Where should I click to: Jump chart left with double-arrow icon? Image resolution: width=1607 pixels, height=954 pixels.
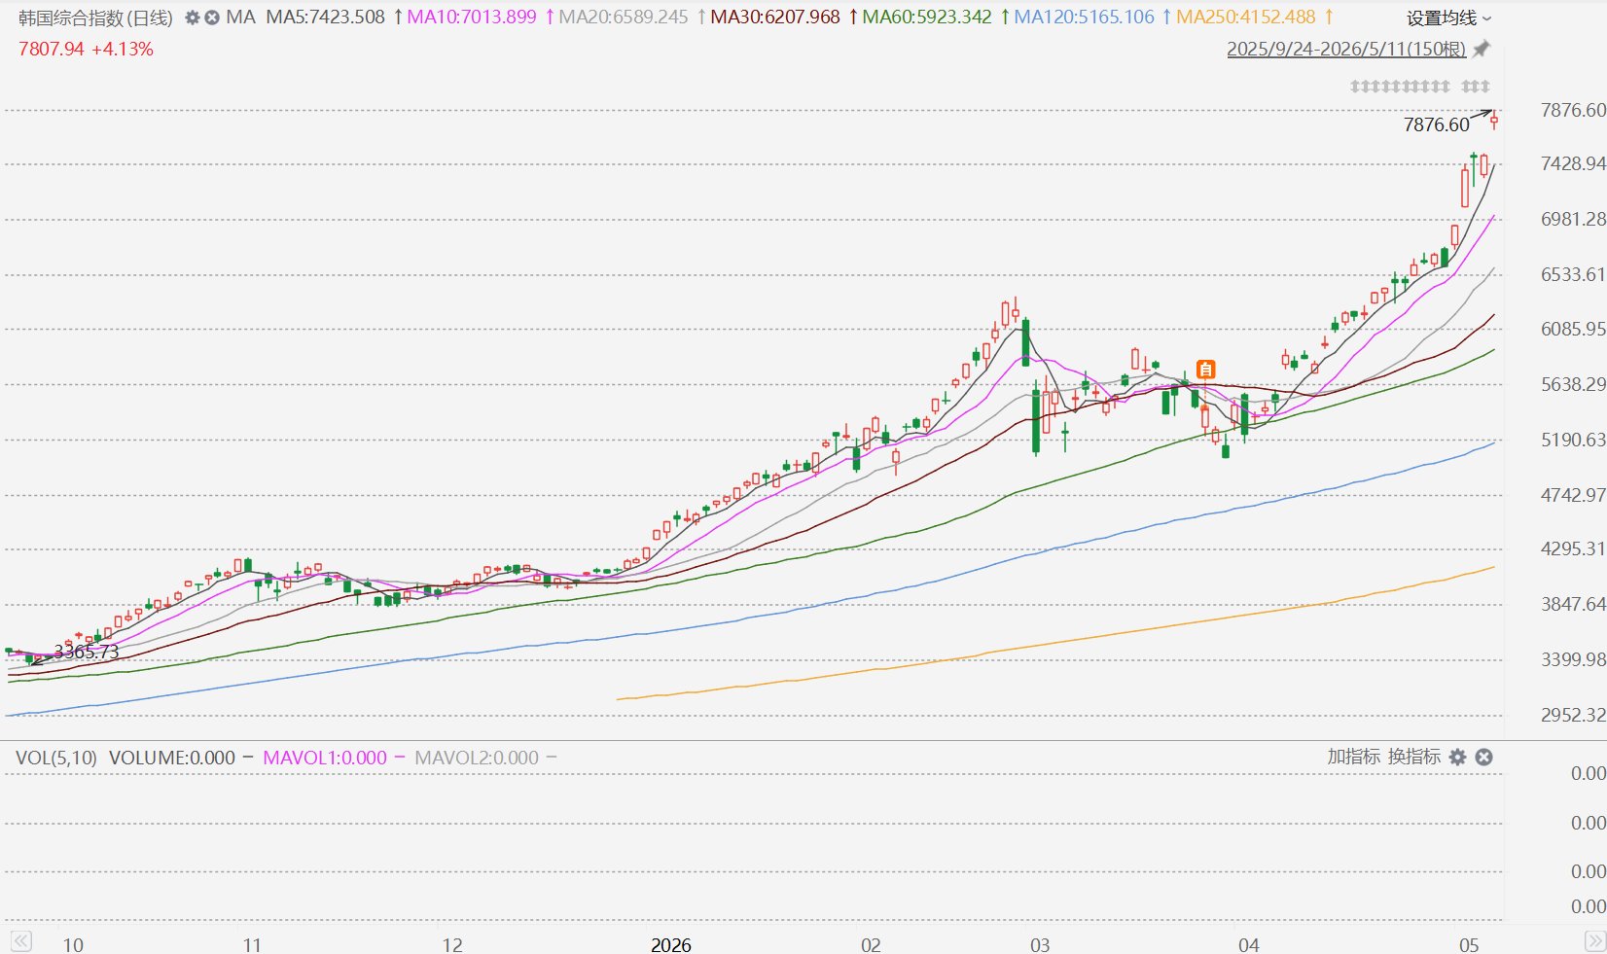(21, 941)
